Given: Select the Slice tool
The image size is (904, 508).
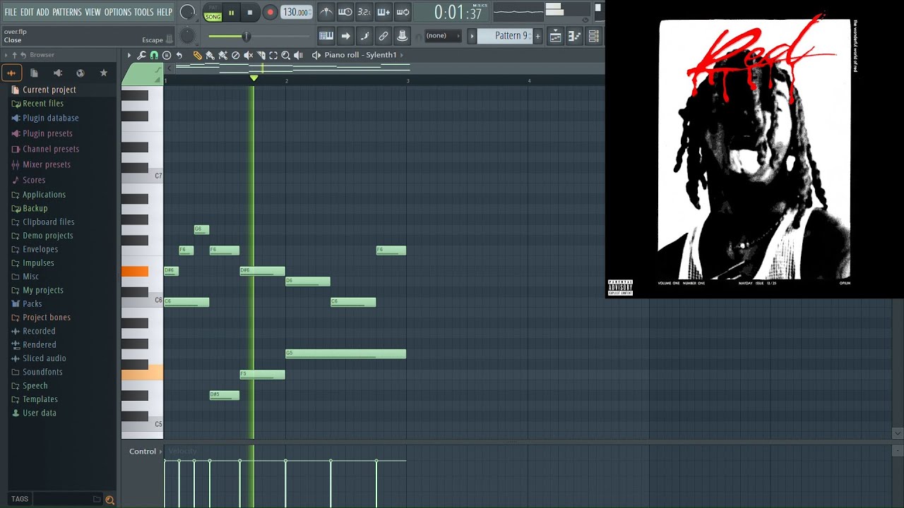Looking at the screenshot, I should pyautogui.click(x=261, y=55).
